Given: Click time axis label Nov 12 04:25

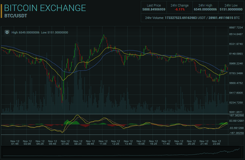Looking at the screenshot, I should [40, 142].
